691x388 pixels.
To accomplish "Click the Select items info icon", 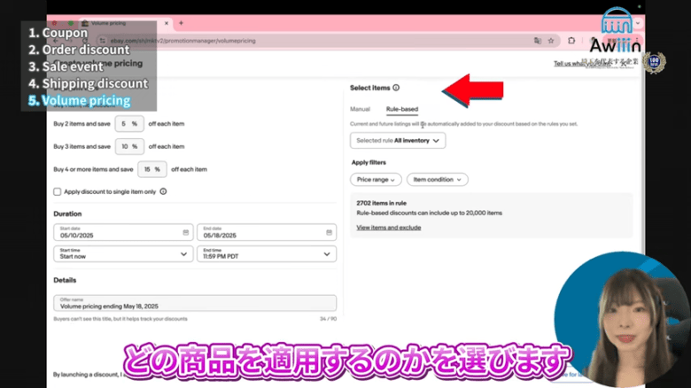I will pos(396,88).
